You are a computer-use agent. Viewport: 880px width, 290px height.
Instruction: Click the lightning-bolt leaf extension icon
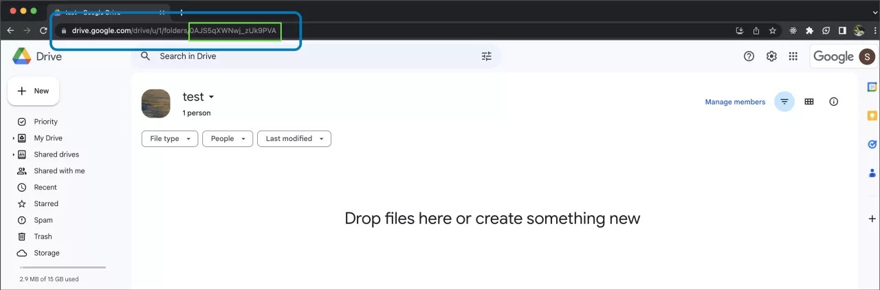click(826, 30)
